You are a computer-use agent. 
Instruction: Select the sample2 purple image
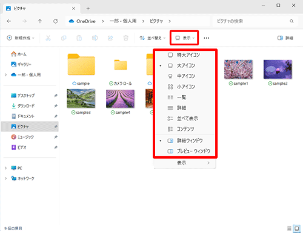point(278,72)
